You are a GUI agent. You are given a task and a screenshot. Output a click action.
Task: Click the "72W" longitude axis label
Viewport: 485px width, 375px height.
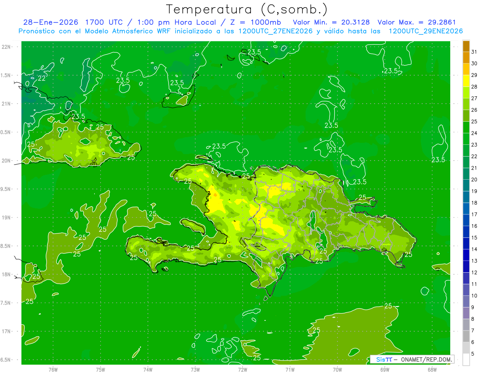242,369
